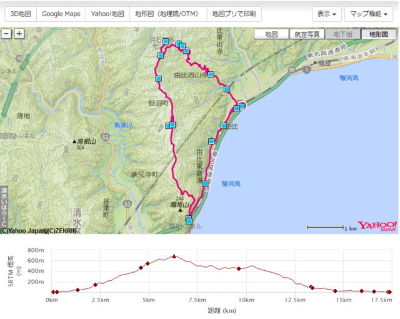Zoom out the map with minus button
400x319 pixels.
7,34
